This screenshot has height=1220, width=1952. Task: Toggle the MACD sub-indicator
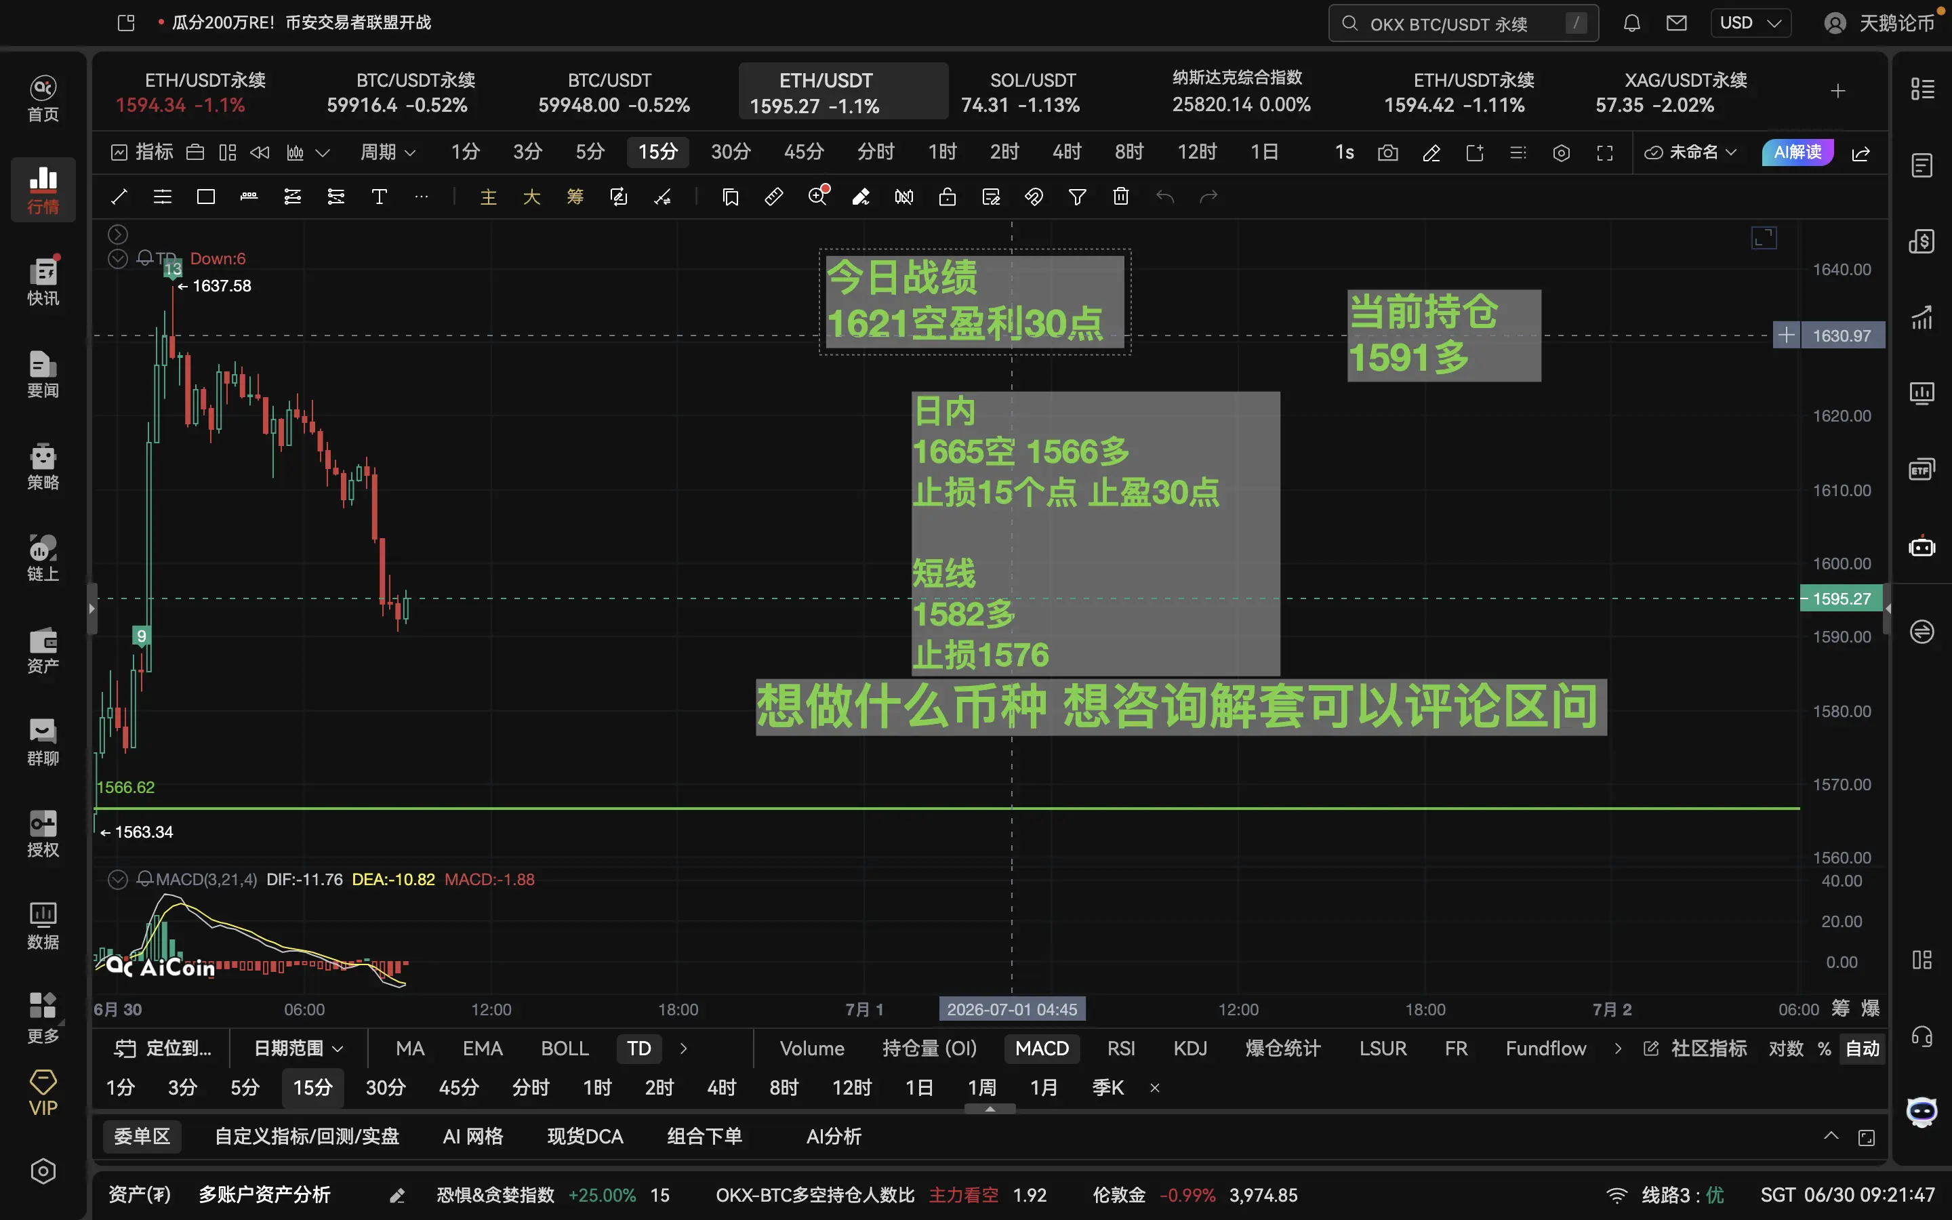[x=1041, y=1048]
